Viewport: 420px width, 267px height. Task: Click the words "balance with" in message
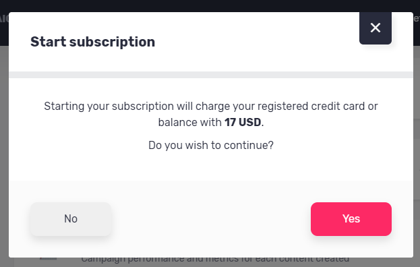pyautogui.click(x=189, y=123)
